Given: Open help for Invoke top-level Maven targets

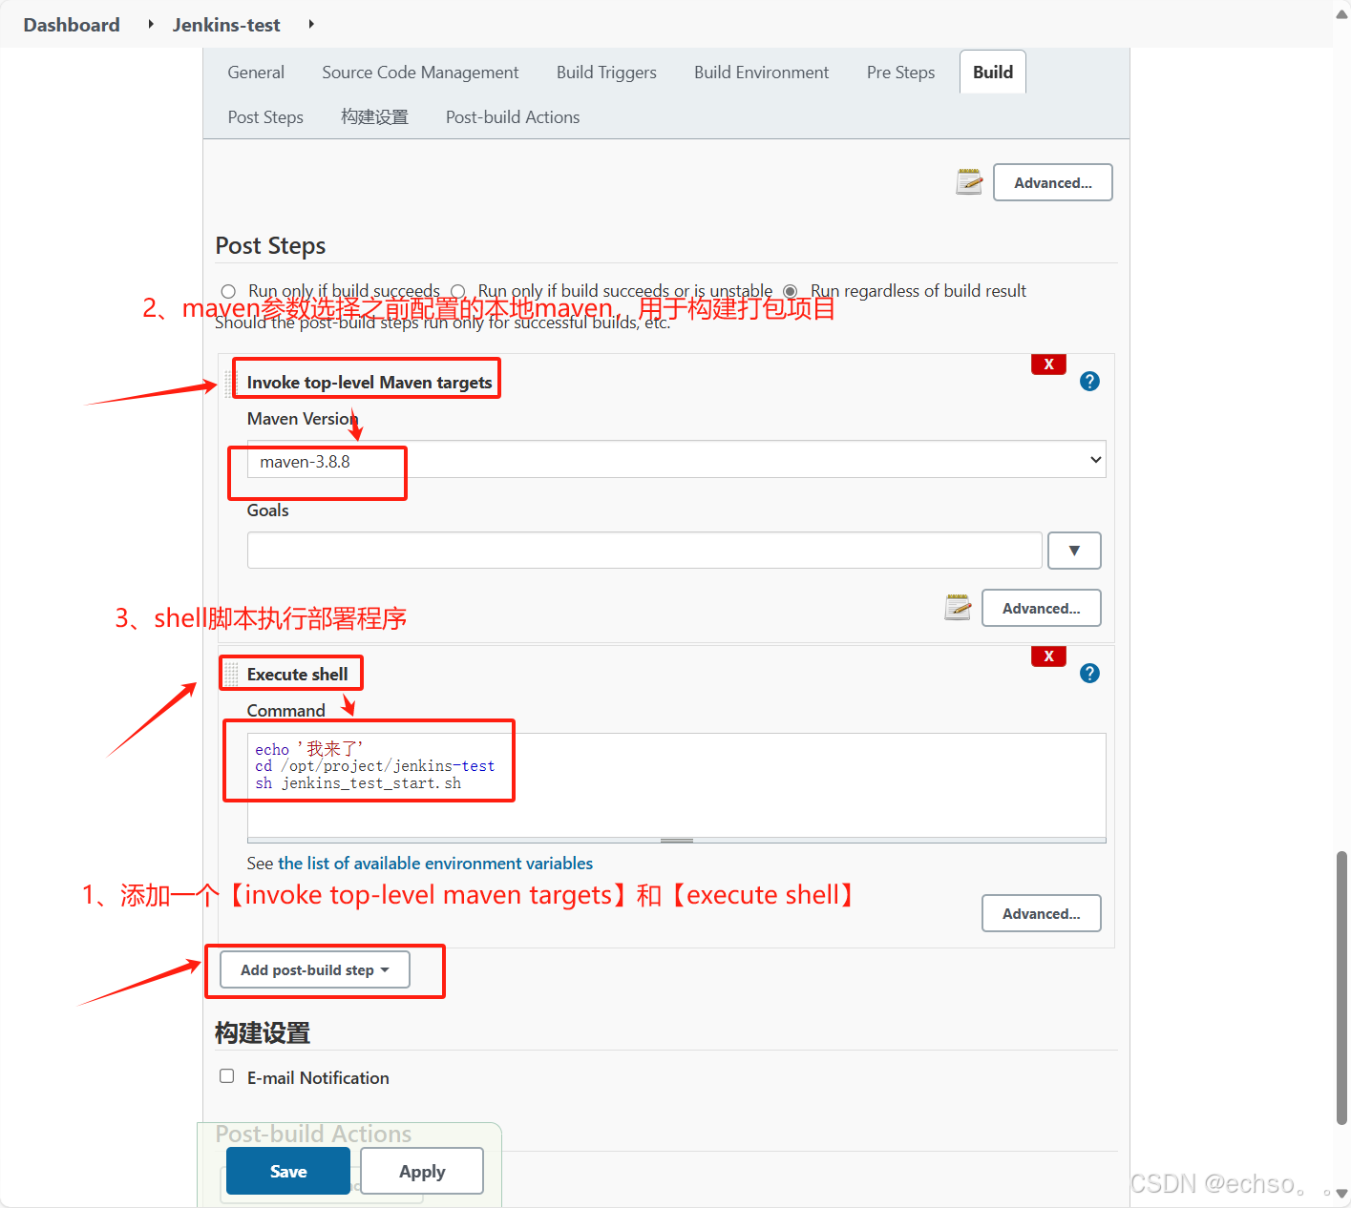Looking at the screenshot, I should [x=1089, y=382].
